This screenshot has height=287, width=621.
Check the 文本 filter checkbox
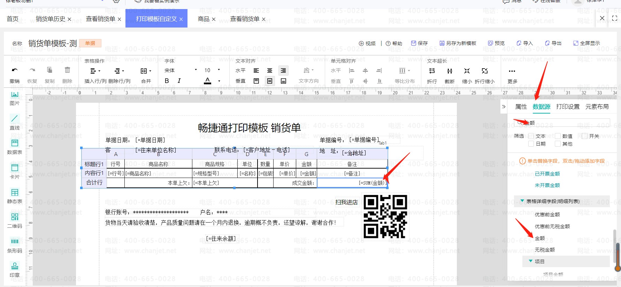click(531, 136)
